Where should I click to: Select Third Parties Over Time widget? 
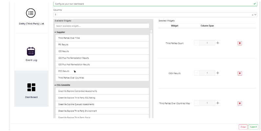(x=69, y=38)
